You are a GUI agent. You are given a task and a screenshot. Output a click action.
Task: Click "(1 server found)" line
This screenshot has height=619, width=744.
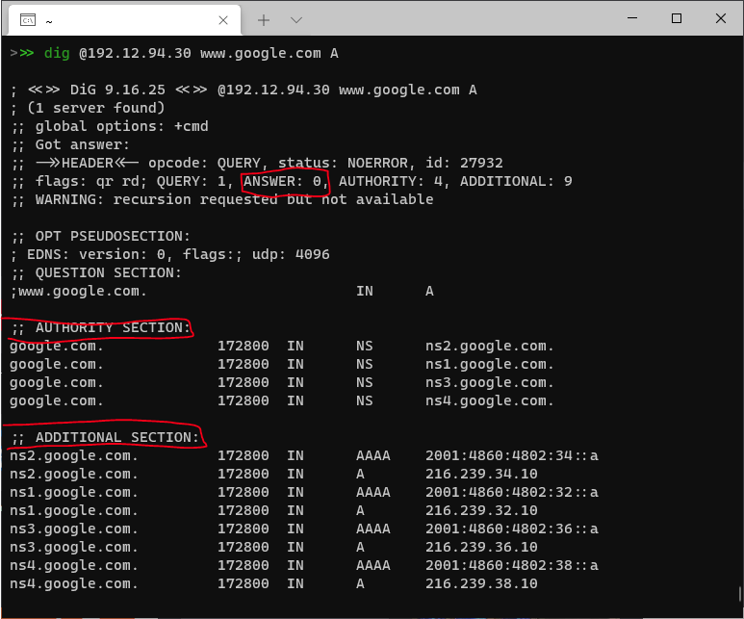coord(96,108)
